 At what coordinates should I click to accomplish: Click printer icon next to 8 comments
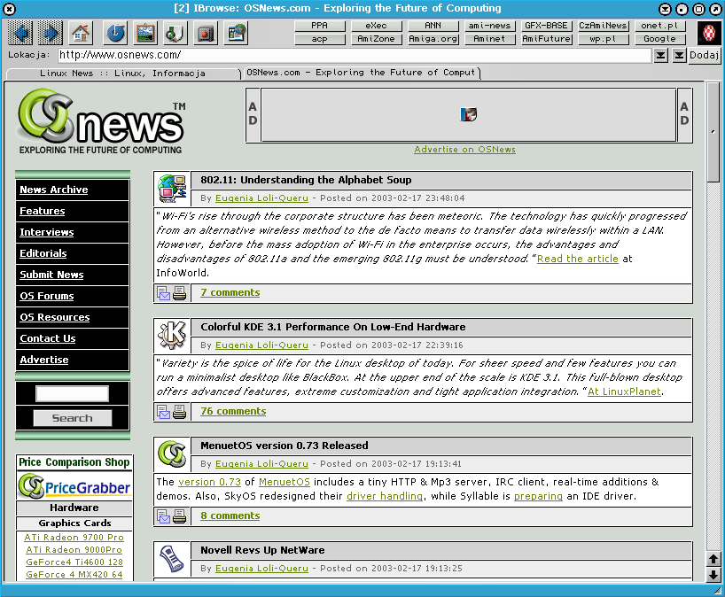click(179, 516)
